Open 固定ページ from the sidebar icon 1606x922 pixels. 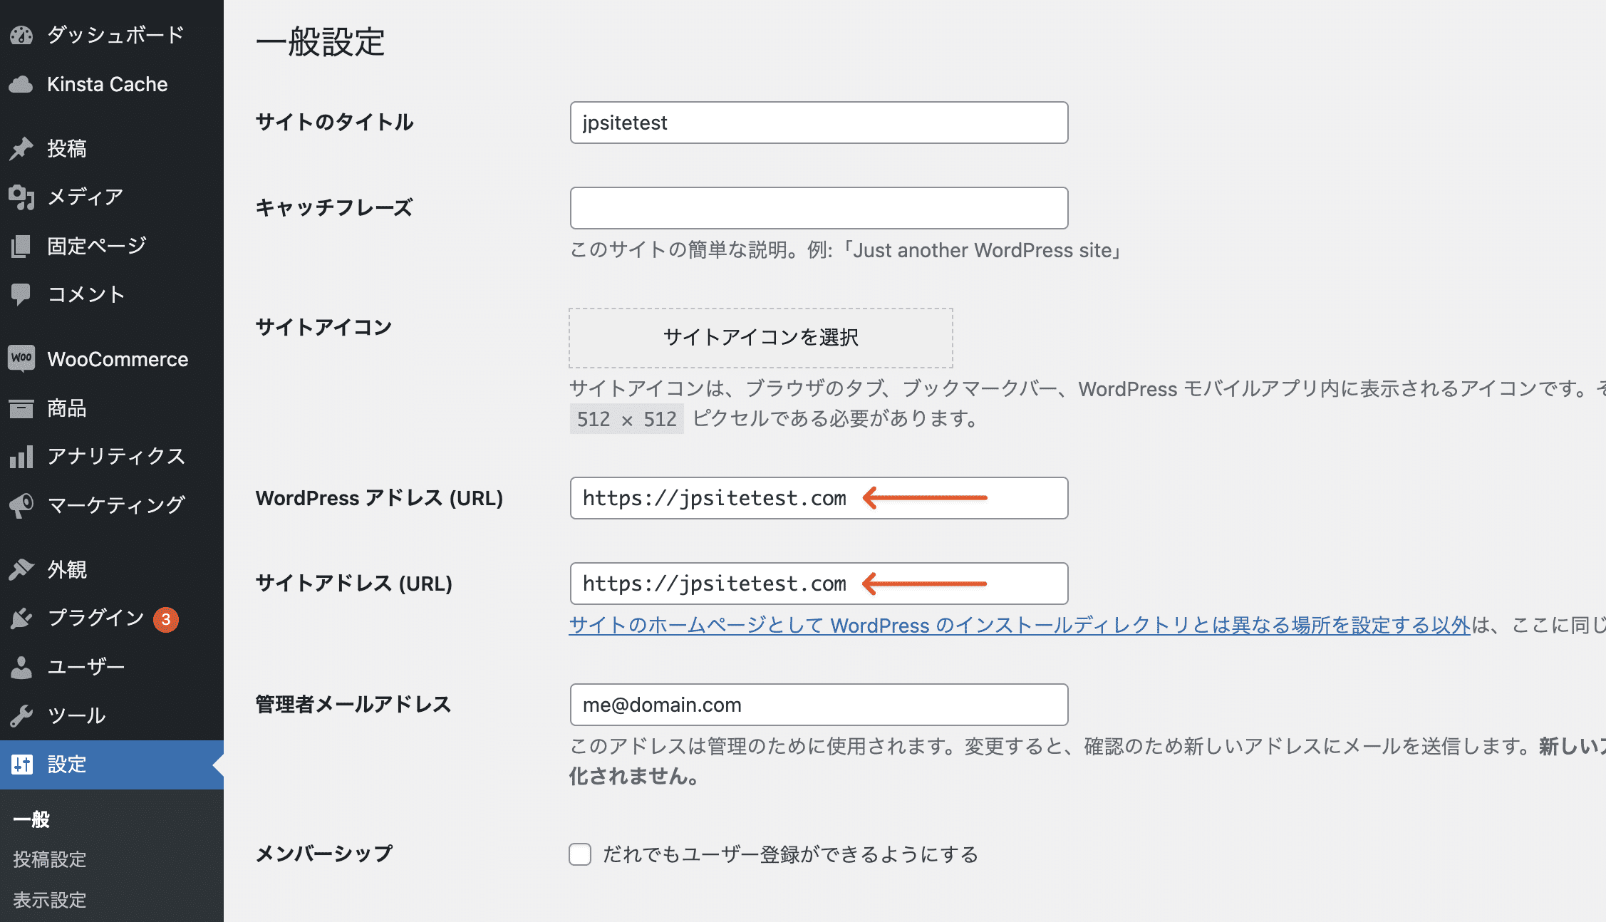[x=22, y=245]
